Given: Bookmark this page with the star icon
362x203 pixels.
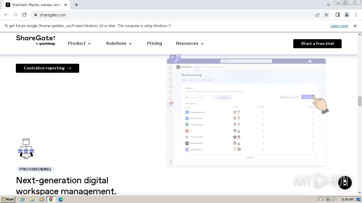Looking at the screenshot, I should [x=326, y=15].
